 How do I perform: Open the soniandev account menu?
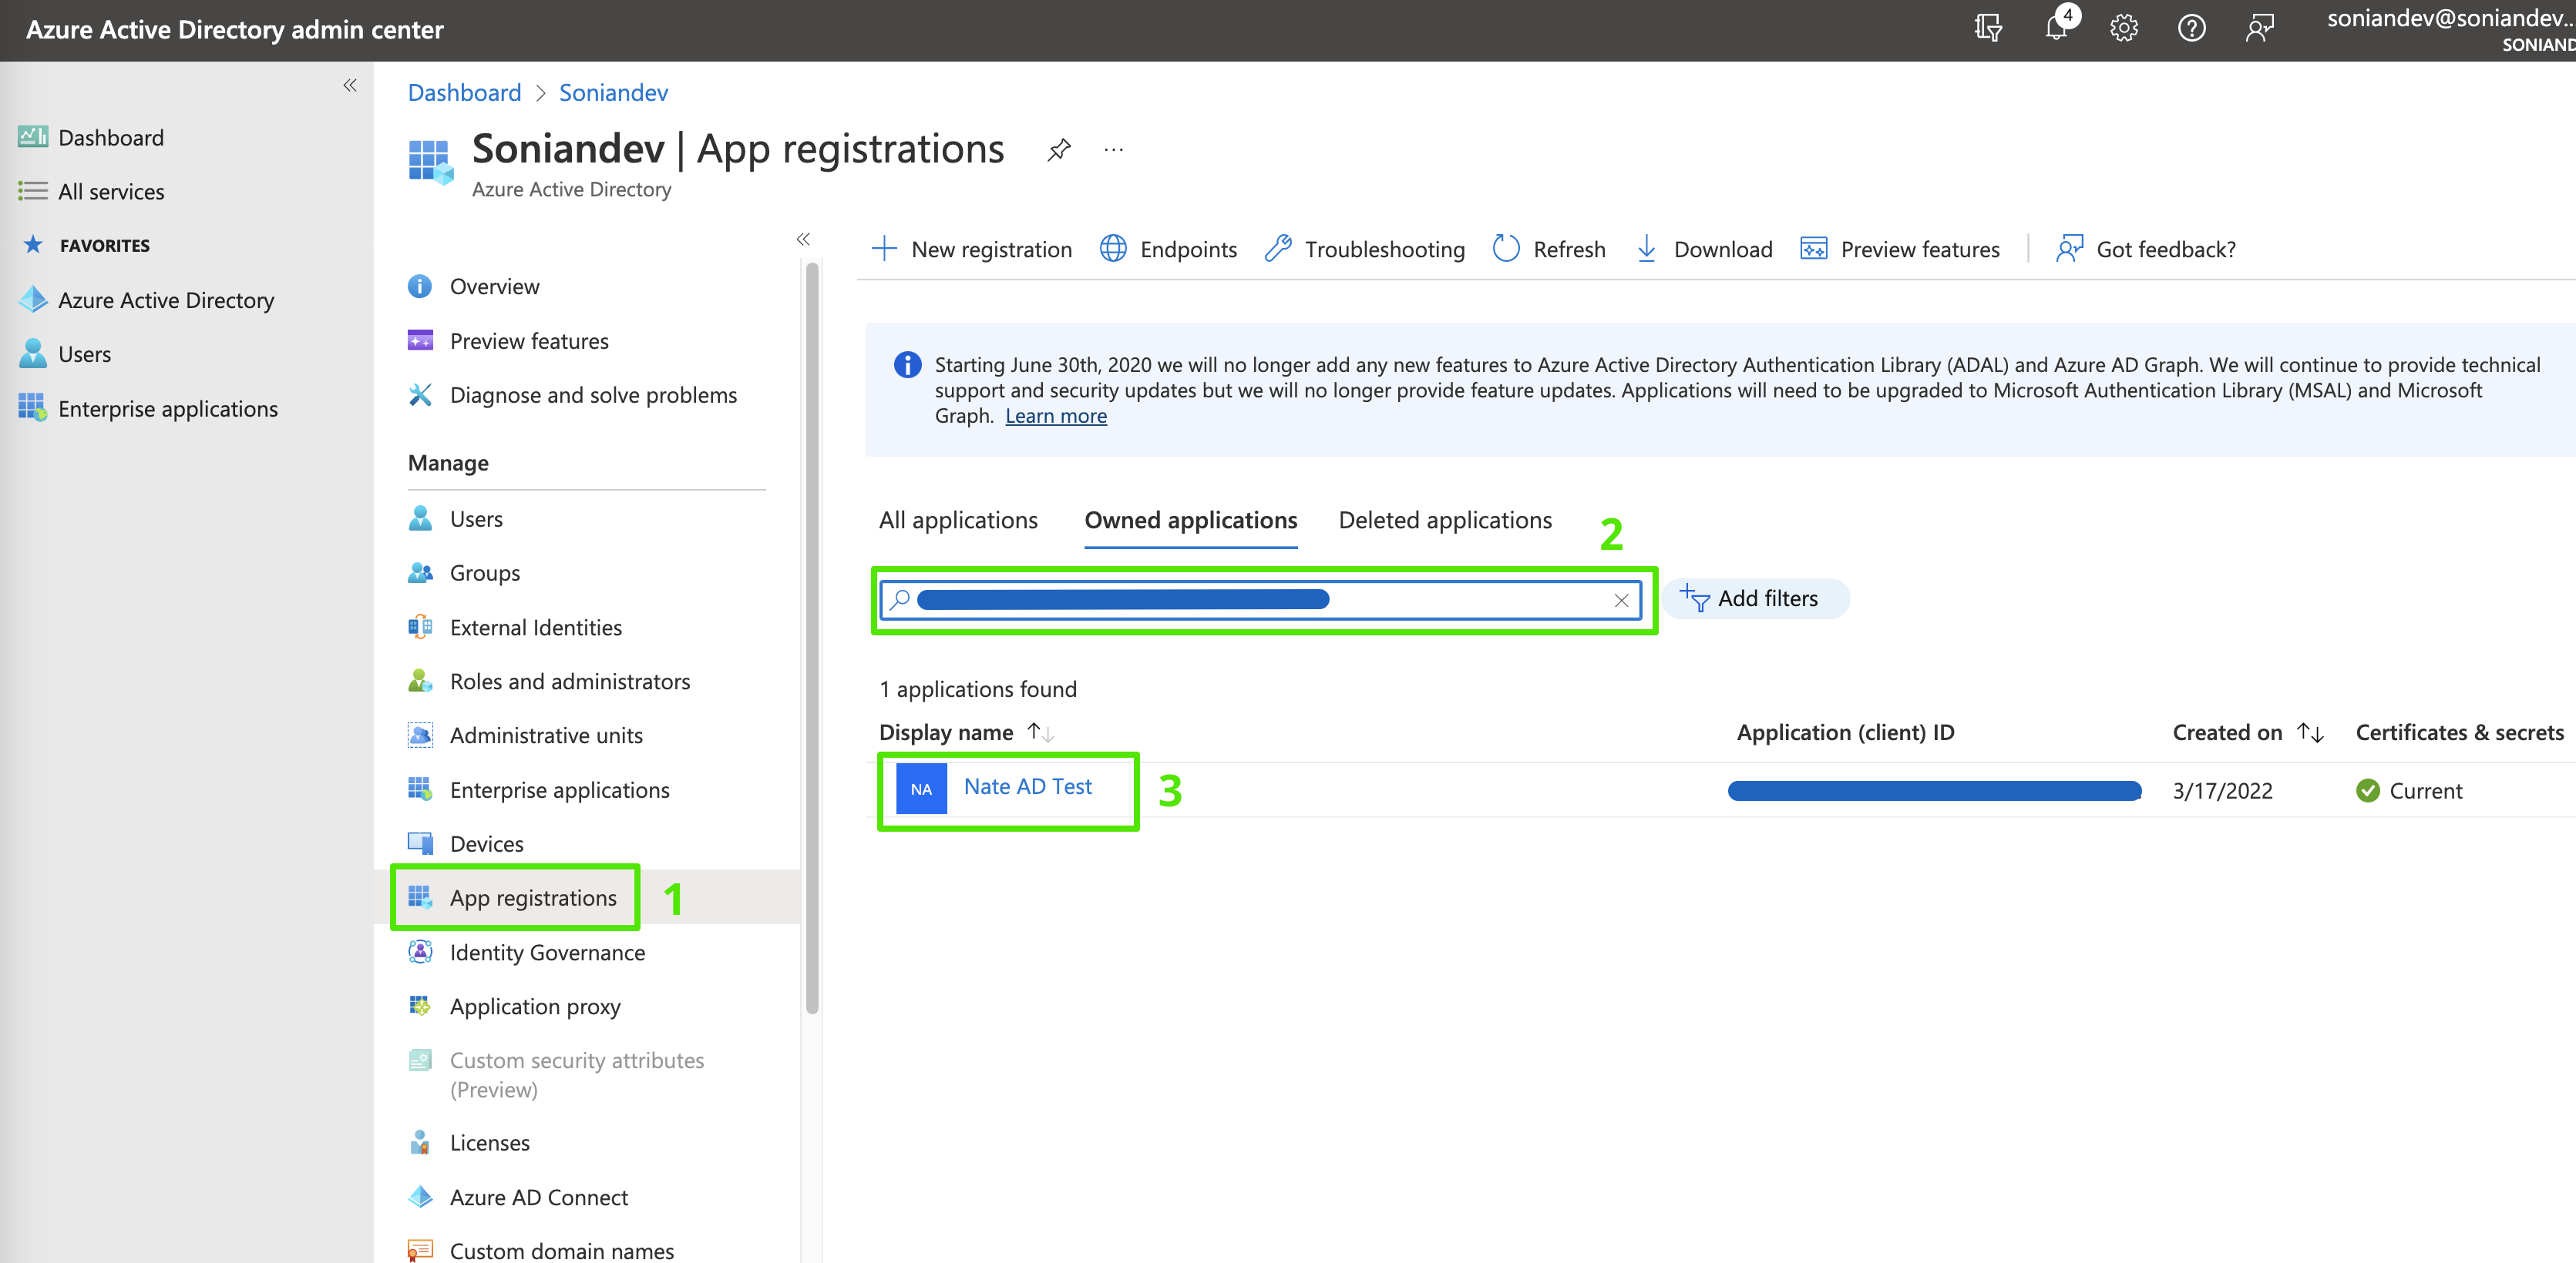pyautogui.click(x=2450, y=29)
